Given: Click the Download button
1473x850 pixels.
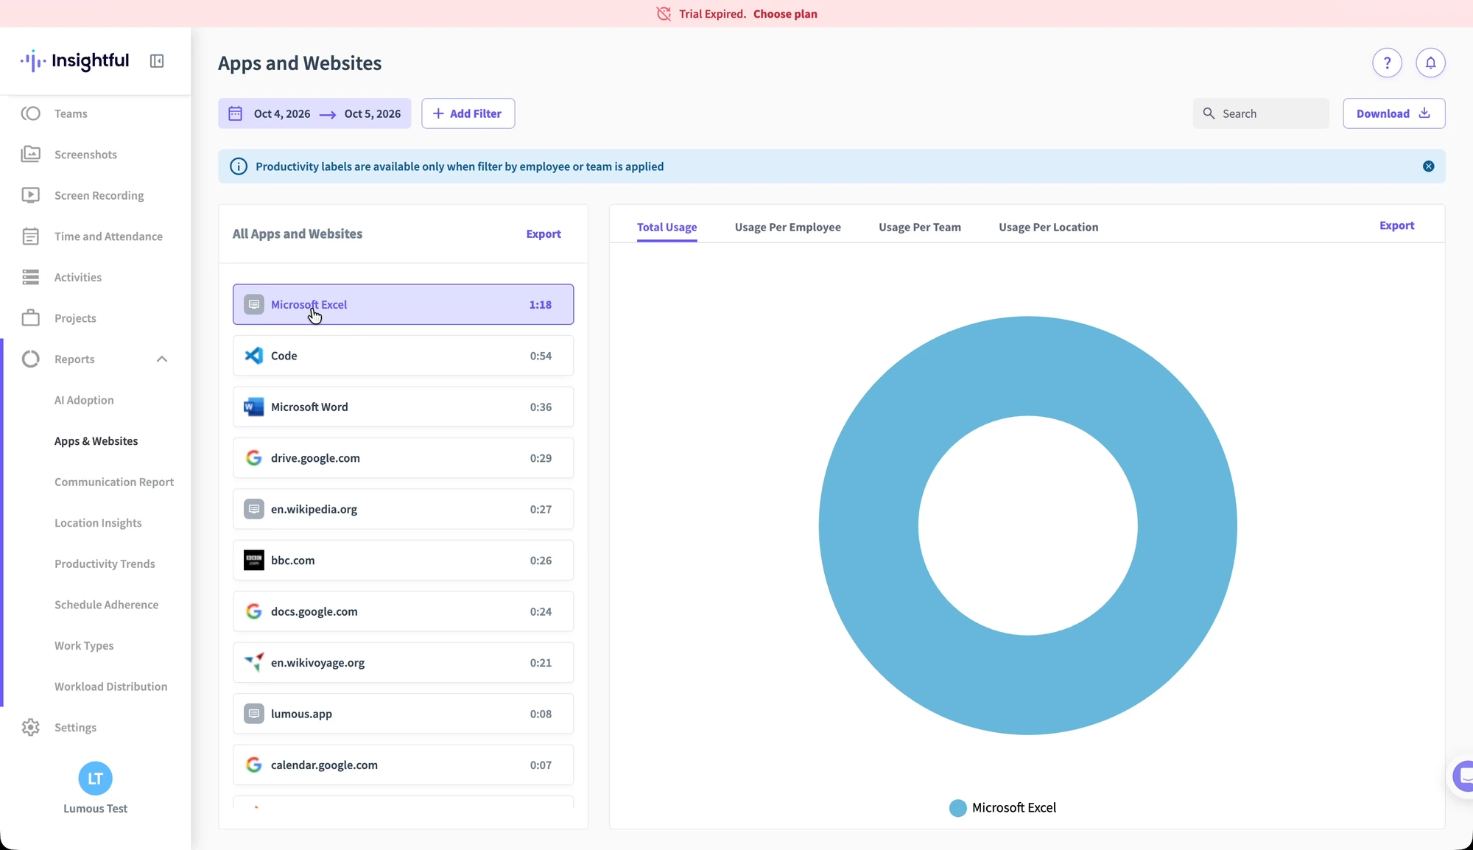Looking at the screenshot, I should (x=1393, y=113).
